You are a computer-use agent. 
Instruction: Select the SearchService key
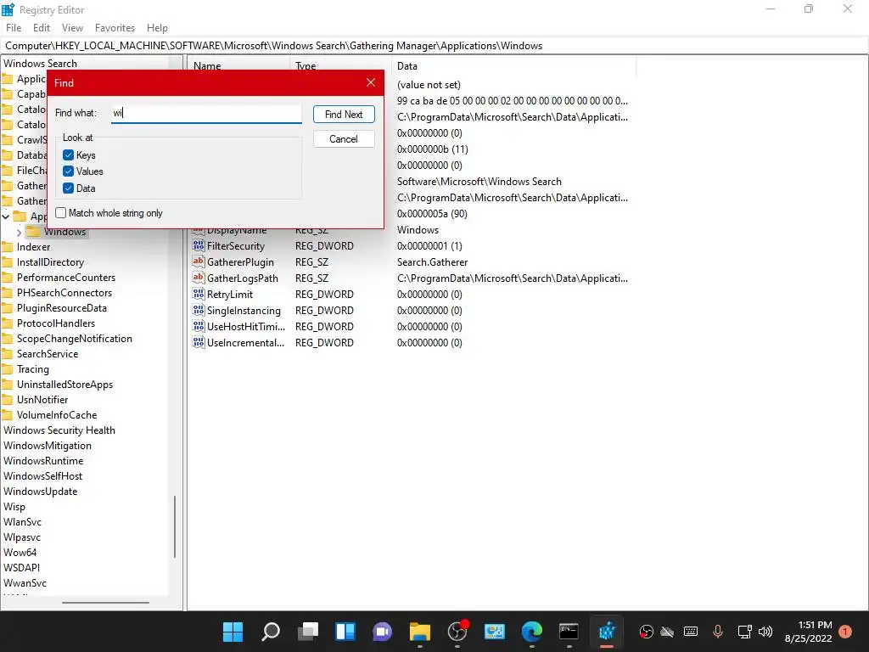coord(48,354)
